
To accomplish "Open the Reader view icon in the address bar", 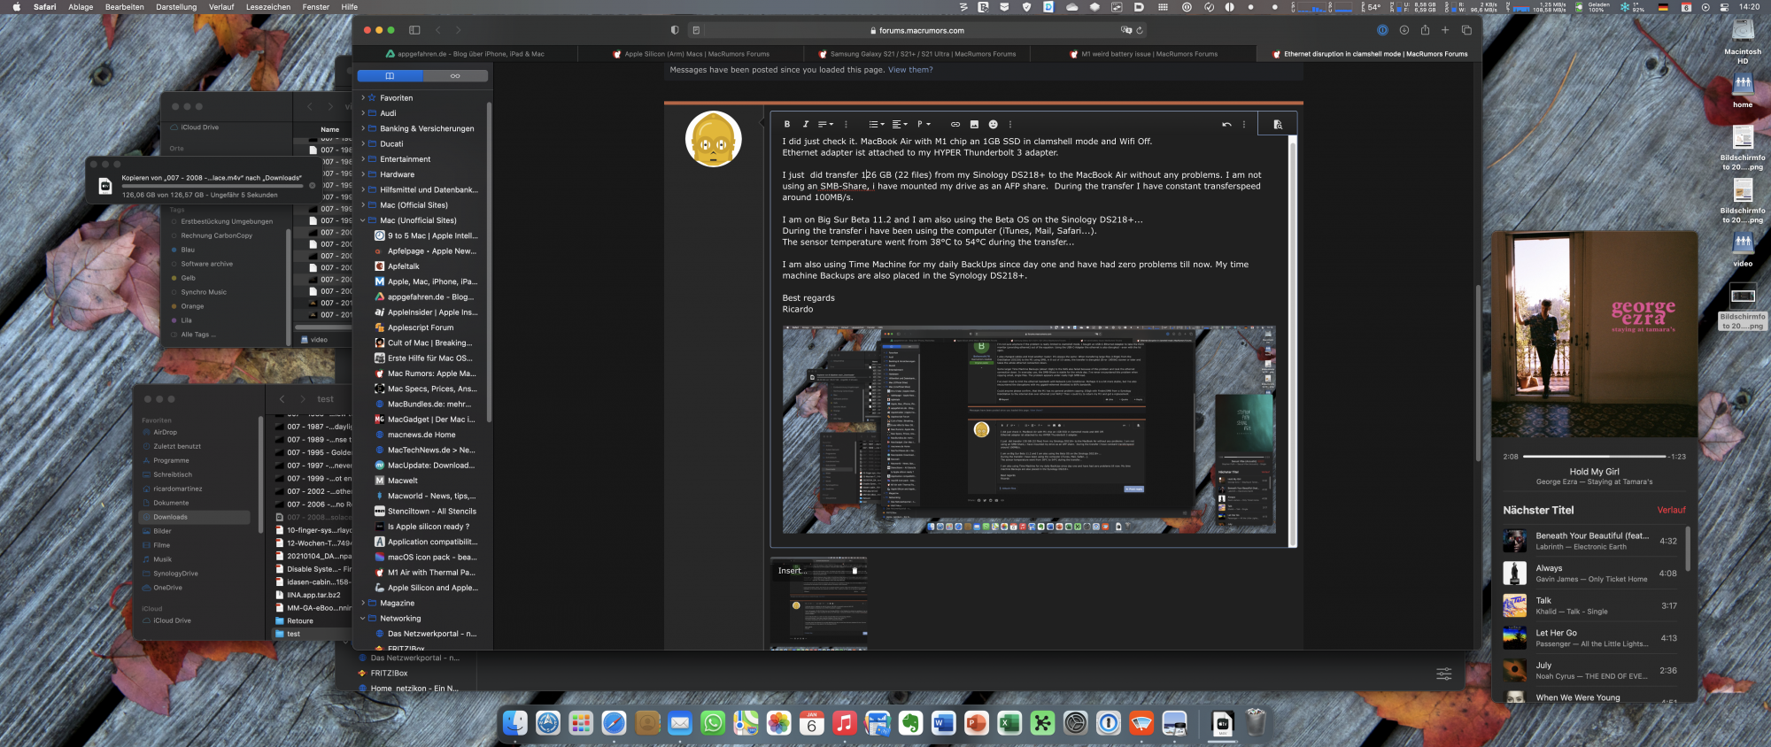I will click(696, 30).
